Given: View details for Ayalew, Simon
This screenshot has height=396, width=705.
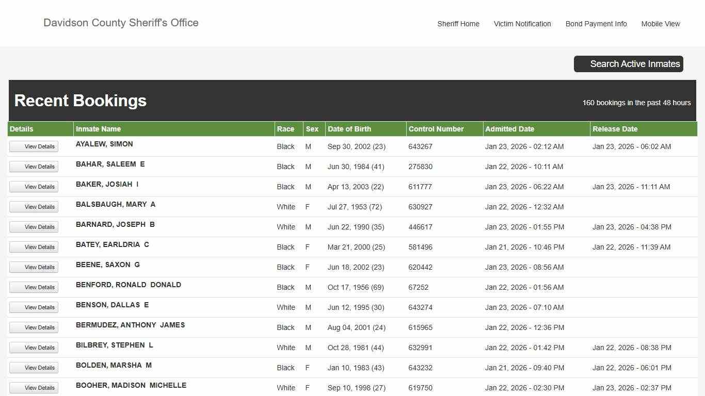Looking at the screenshot, I should [34, 146].
